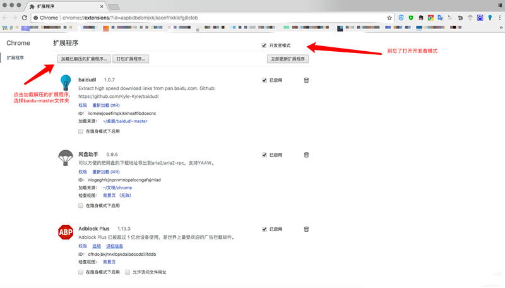This screenshot has width=505, height=288.
Task: Open Chrome's three-dot menu
Action: tap(500, 18)
